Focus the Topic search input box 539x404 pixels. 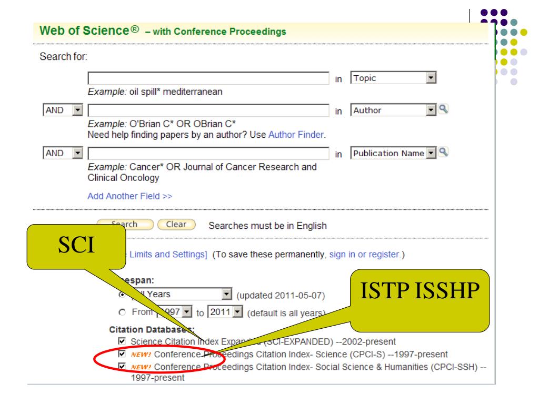208,78
